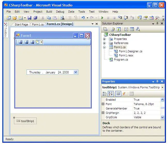Click the Save icon in the main toolbar

(29, 18)
